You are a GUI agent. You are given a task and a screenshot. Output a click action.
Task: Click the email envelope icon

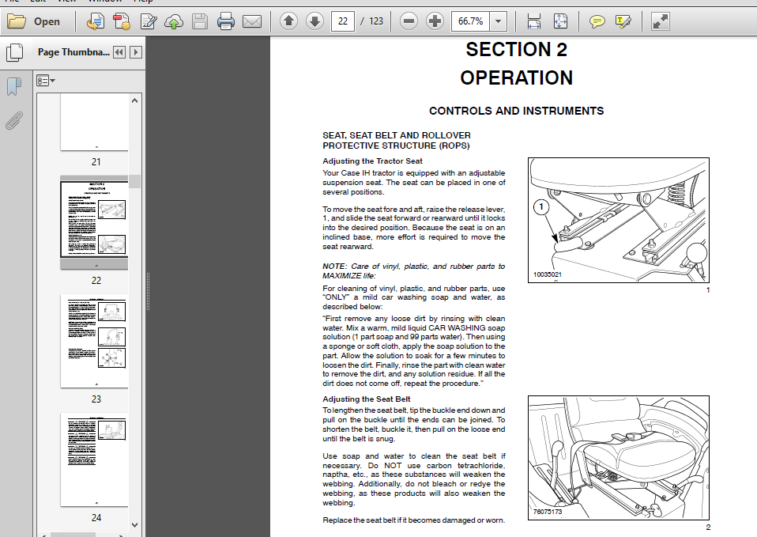[x=252, y=21]
